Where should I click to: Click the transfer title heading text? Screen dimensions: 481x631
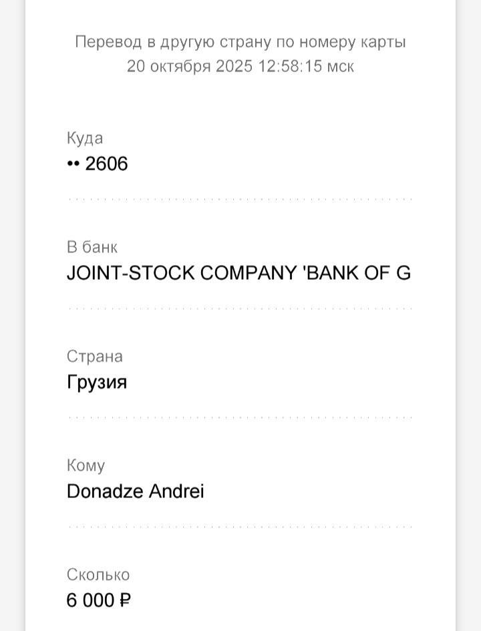(x=240, y=42)
